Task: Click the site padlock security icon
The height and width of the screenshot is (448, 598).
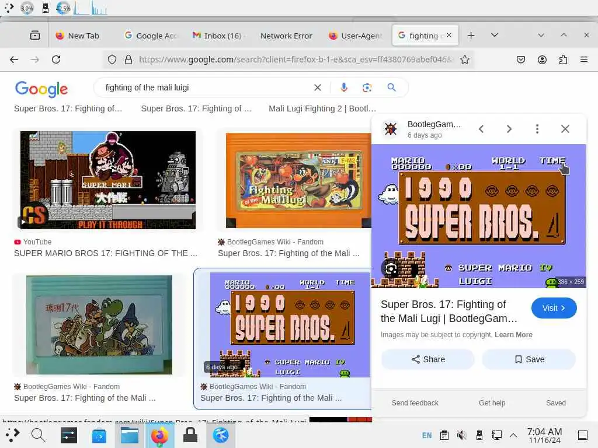Action: tap(128, 60)
